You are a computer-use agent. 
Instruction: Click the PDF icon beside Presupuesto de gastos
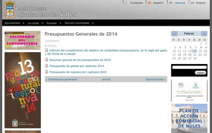pyautogui.click(x=47, y=66)
